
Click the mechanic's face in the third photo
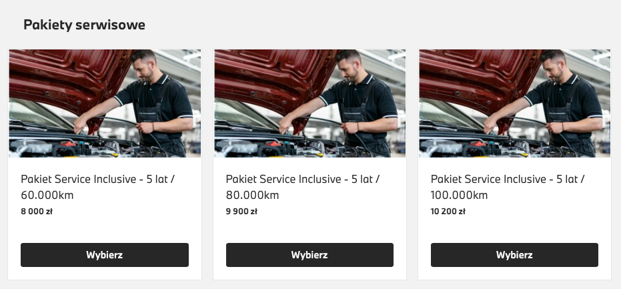[x=554, y=69]
